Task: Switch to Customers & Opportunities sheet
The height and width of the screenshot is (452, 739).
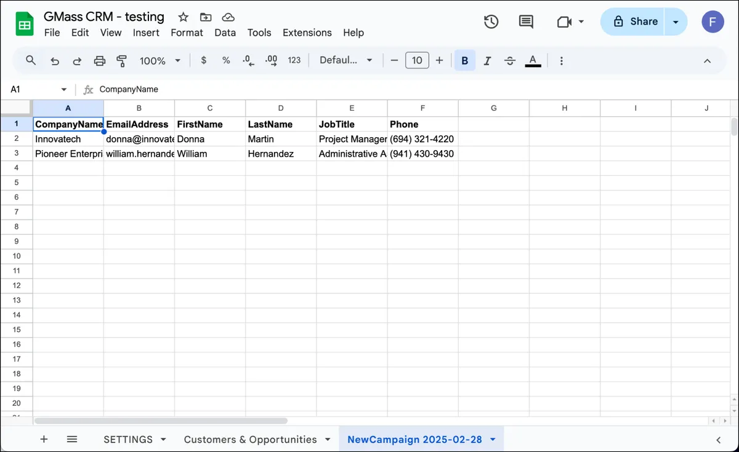Action: [x=250, y=439]
